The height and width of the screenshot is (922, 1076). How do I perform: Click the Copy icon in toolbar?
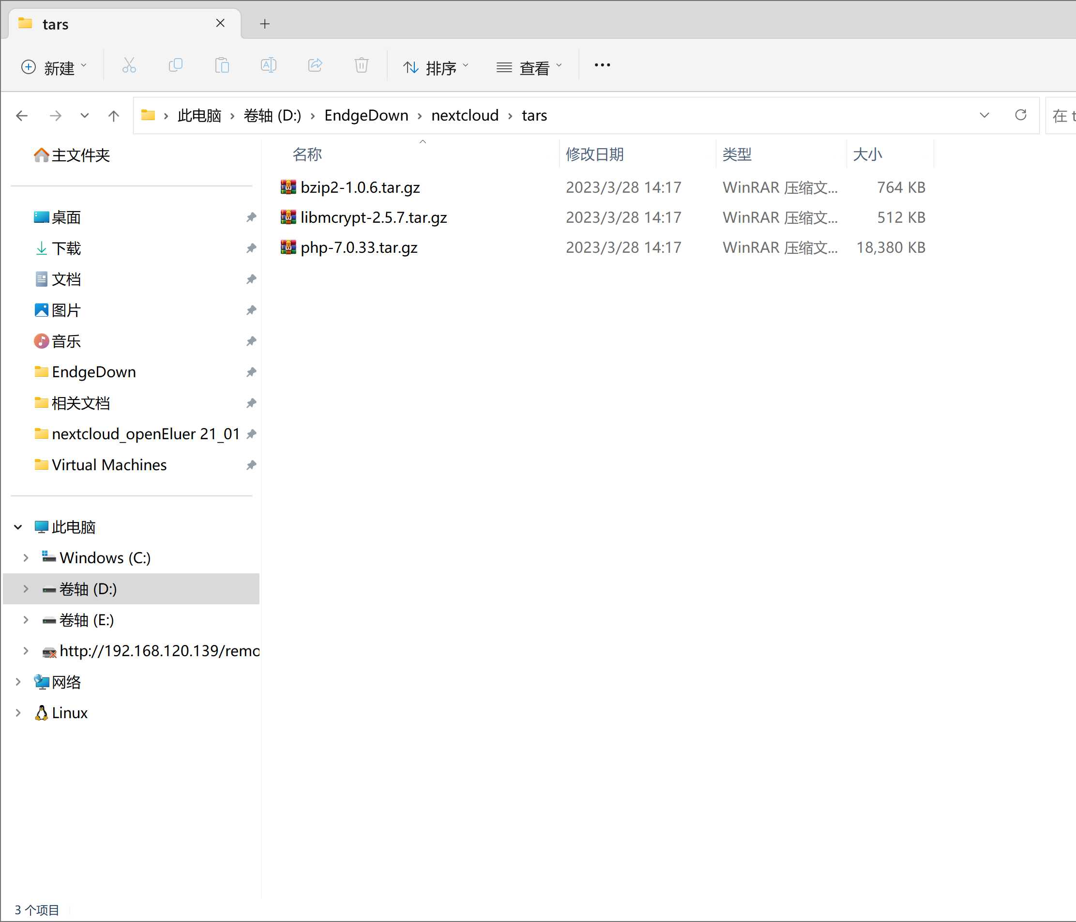point(176,66)
